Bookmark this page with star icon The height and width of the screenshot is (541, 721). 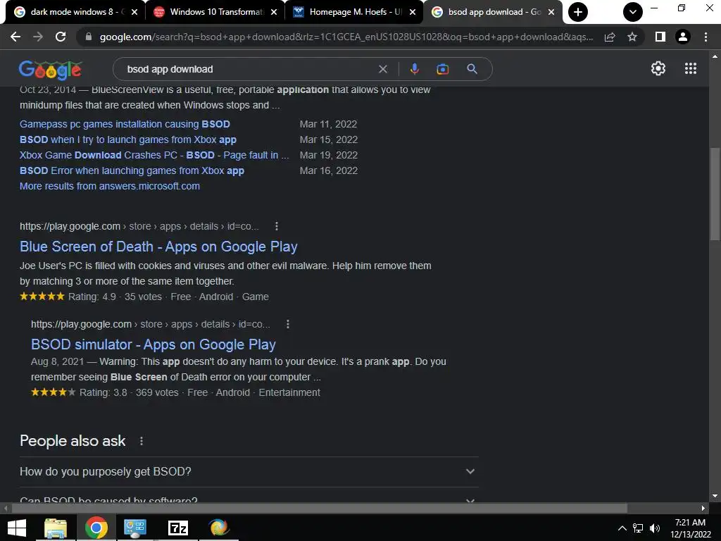632,37
